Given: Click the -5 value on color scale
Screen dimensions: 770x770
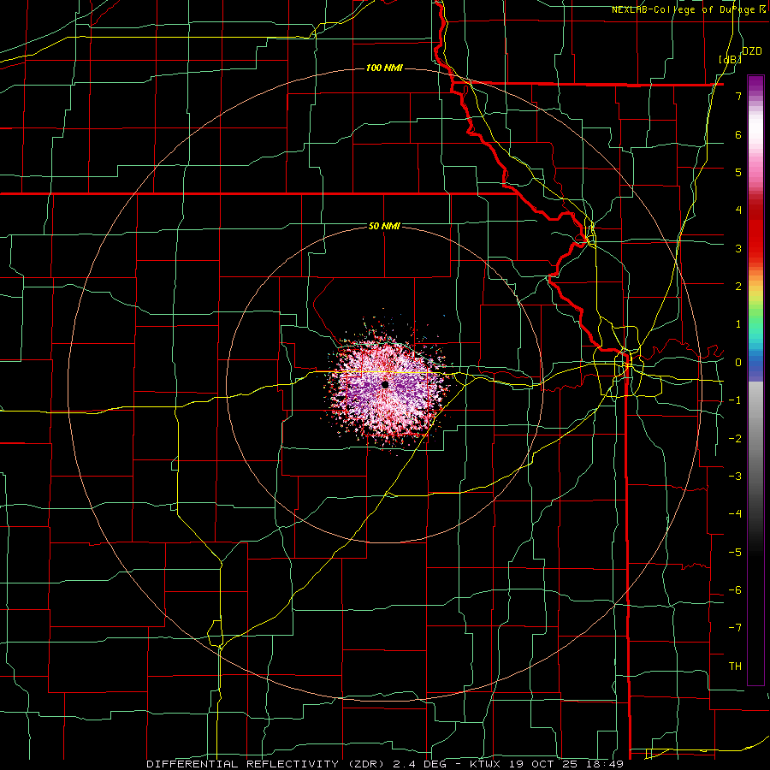Looking at the screenshot, I should point(735,553).
